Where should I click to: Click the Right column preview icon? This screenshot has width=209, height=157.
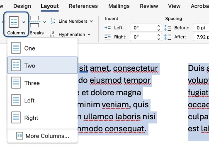(16, 118)
